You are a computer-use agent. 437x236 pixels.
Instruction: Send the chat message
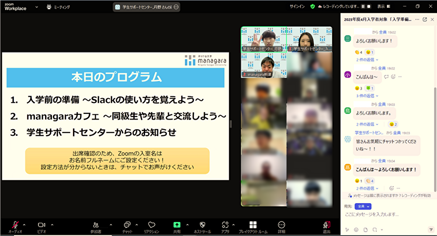[x=431, y=229]
